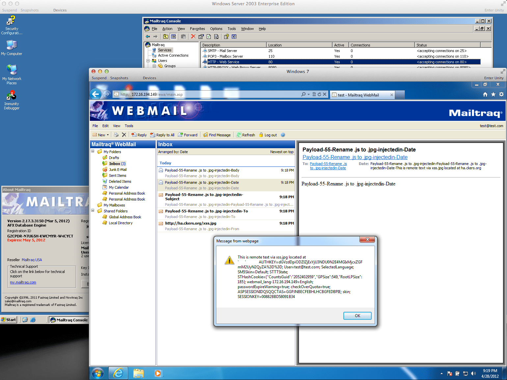Screen dimensions: 507x380
Task: Select Active Connections in Mailtraq Console tree
Action: click(x=173, y=55)
